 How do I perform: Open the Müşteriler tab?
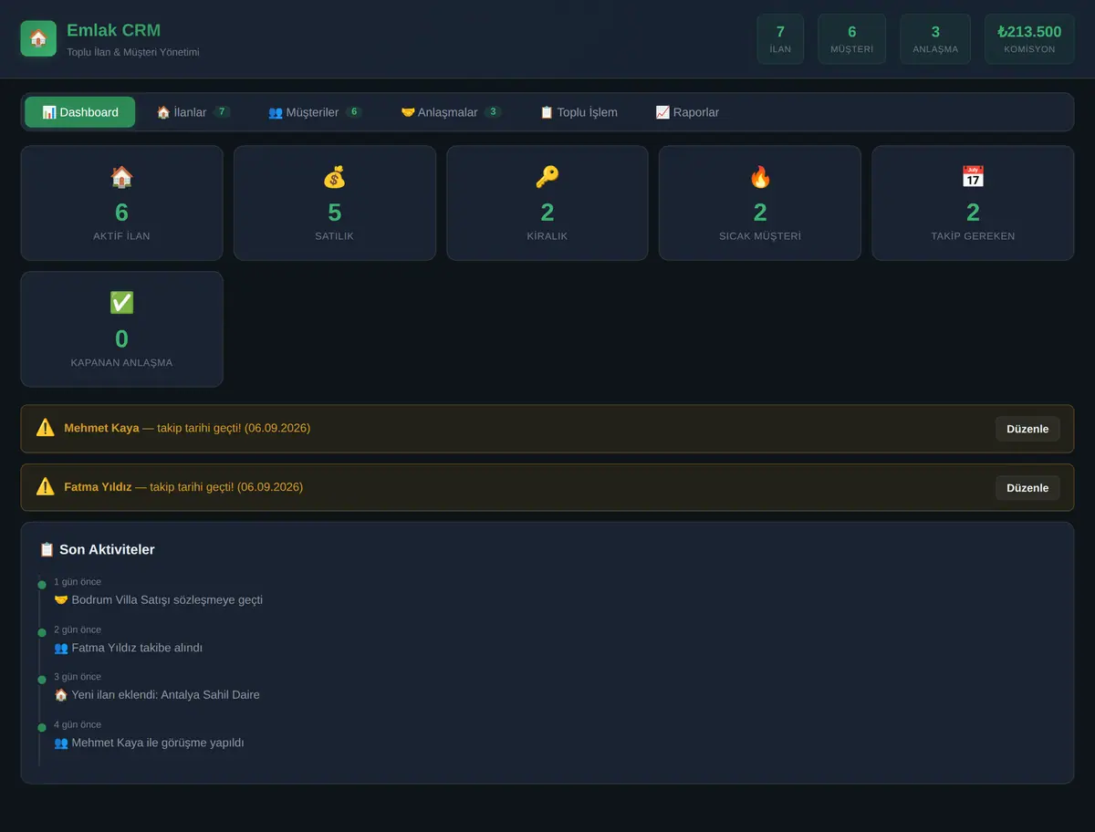[x=315, y=112]
